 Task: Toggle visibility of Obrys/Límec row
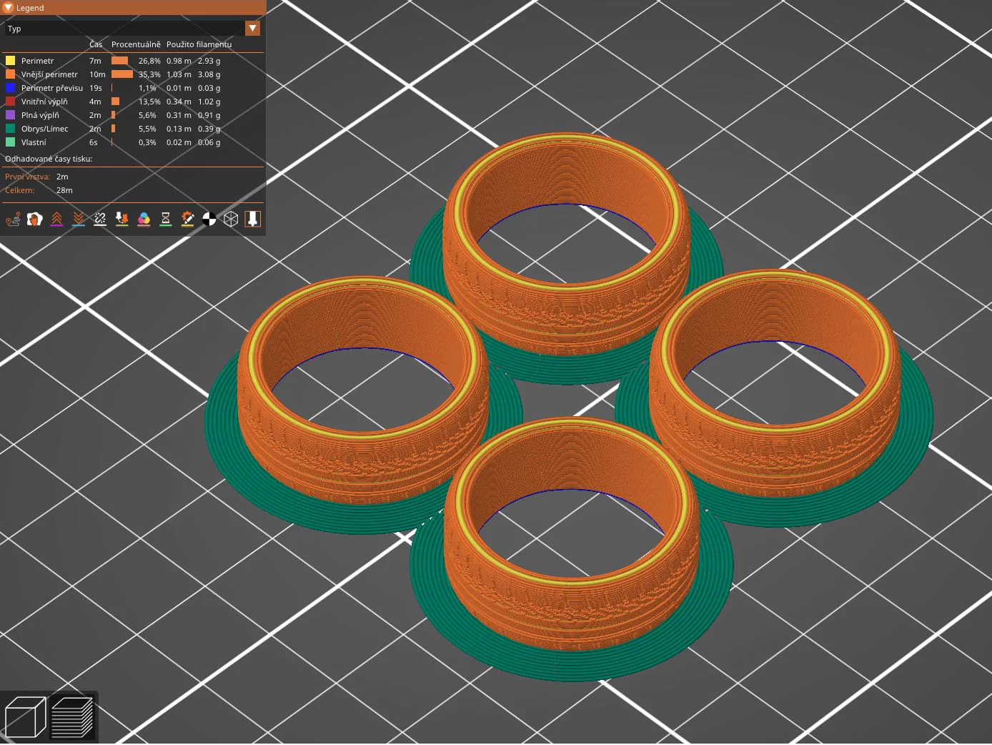(x=133, y=129)
